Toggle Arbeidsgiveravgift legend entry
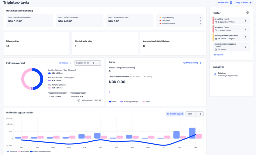Image resolution: width=256 pixels, height=155 pixels. 129,102
